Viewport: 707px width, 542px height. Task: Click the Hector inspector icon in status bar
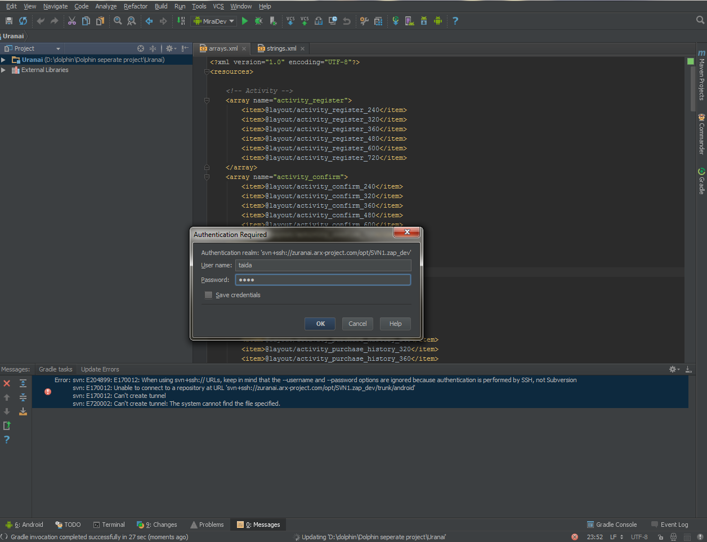[673, 537]
